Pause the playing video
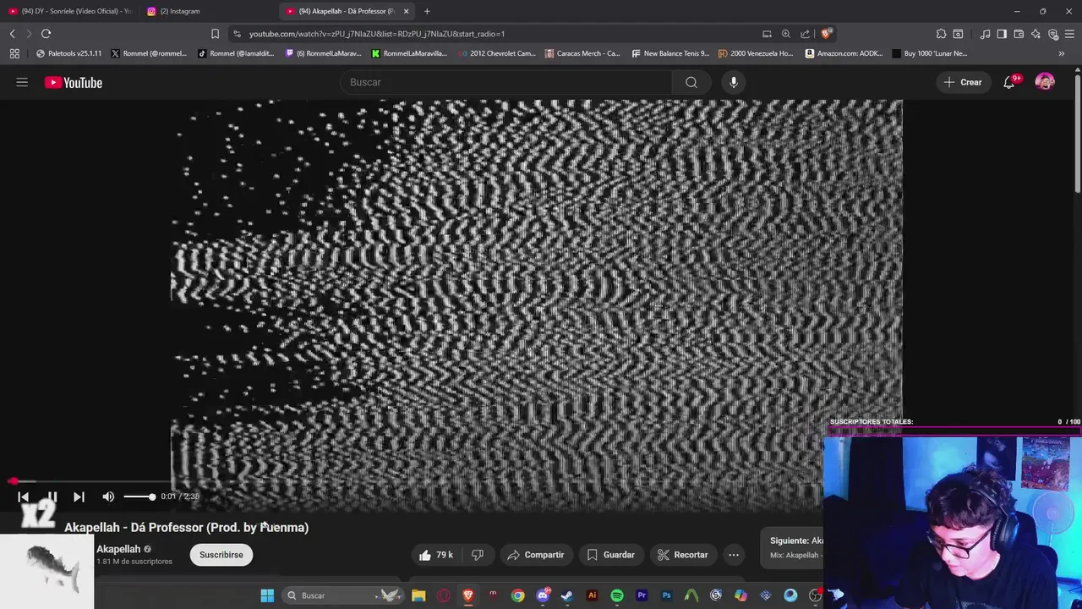This screenshot has width=1082, height=609. coord(52,497)
